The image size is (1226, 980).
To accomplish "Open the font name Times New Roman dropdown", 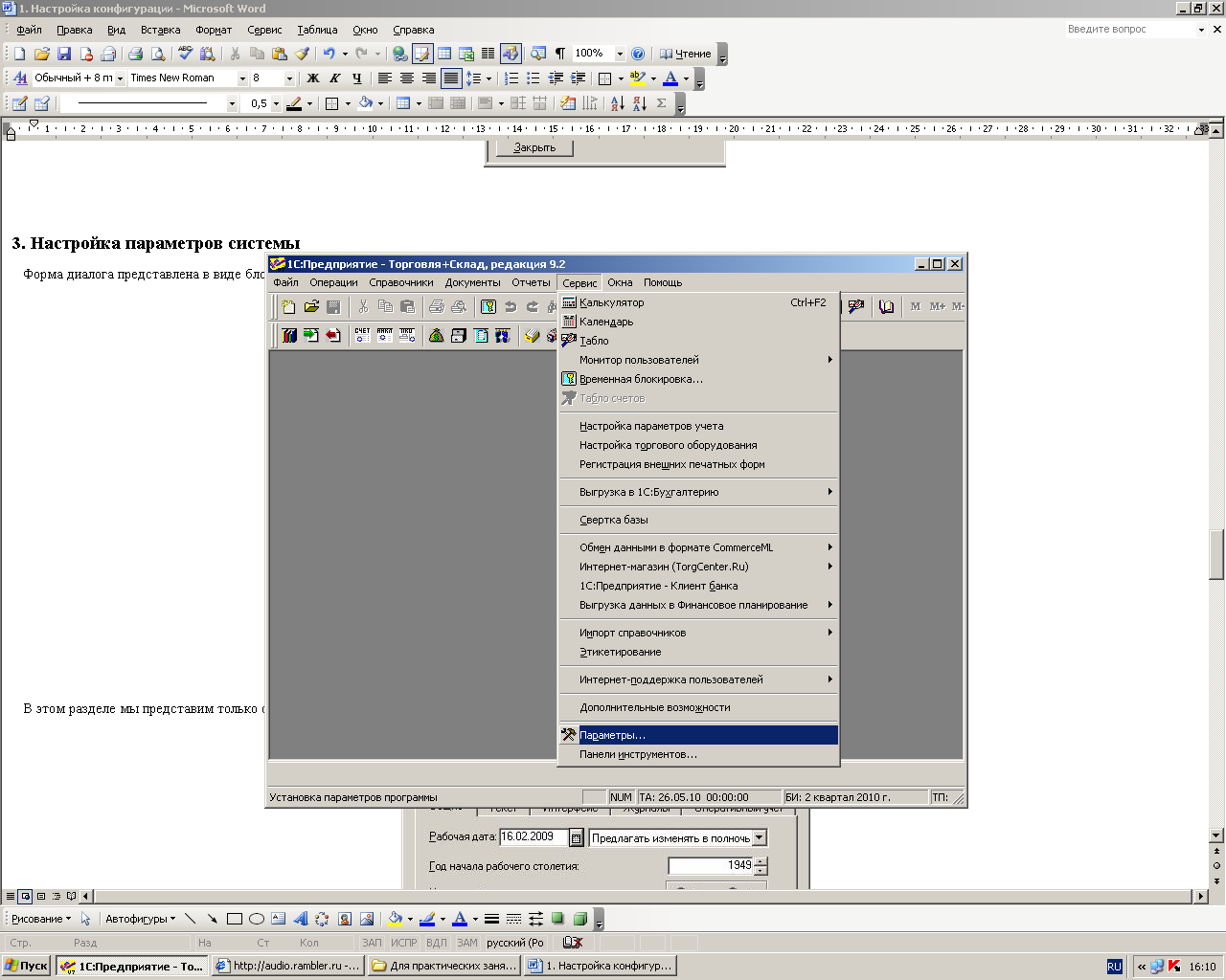I will tap(242, 78).
